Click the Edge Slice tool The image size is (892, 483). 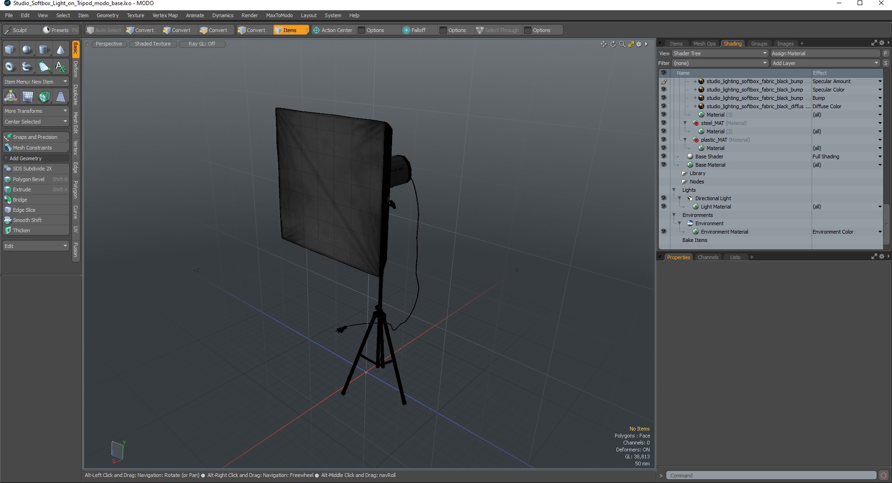pos(36,210)
